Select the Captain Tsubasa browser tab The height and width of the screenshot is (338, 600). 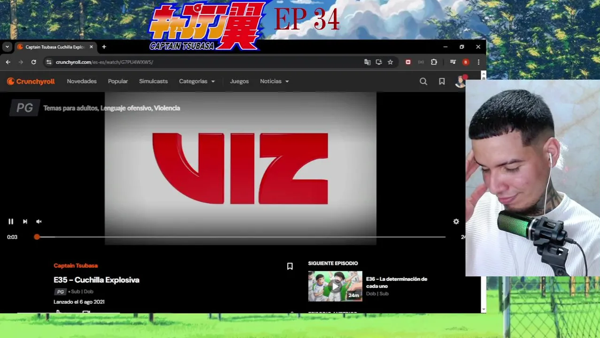click(55, 47)
